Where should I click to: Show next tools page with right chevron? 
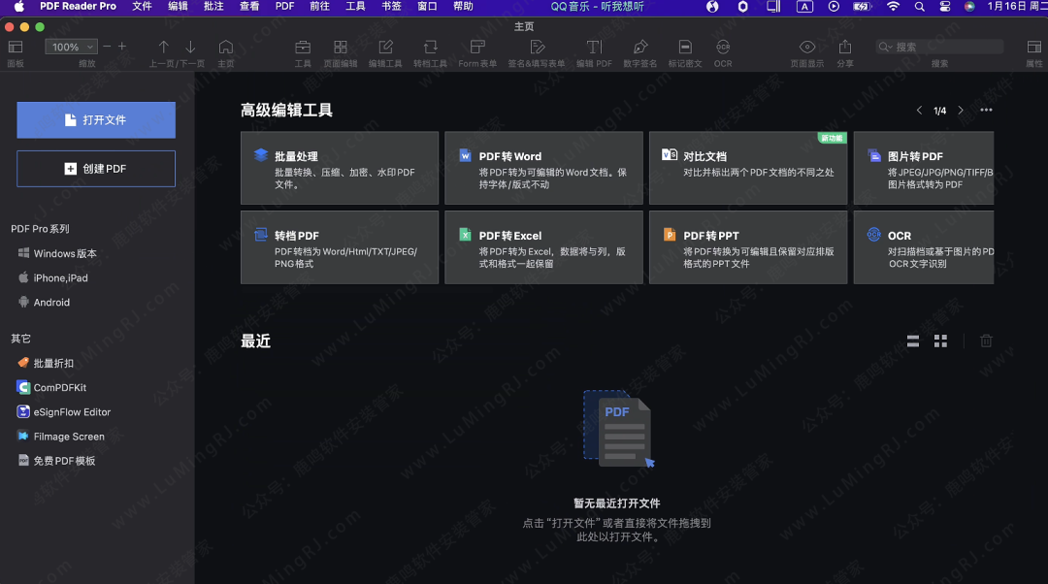click(x=961, y=111)
